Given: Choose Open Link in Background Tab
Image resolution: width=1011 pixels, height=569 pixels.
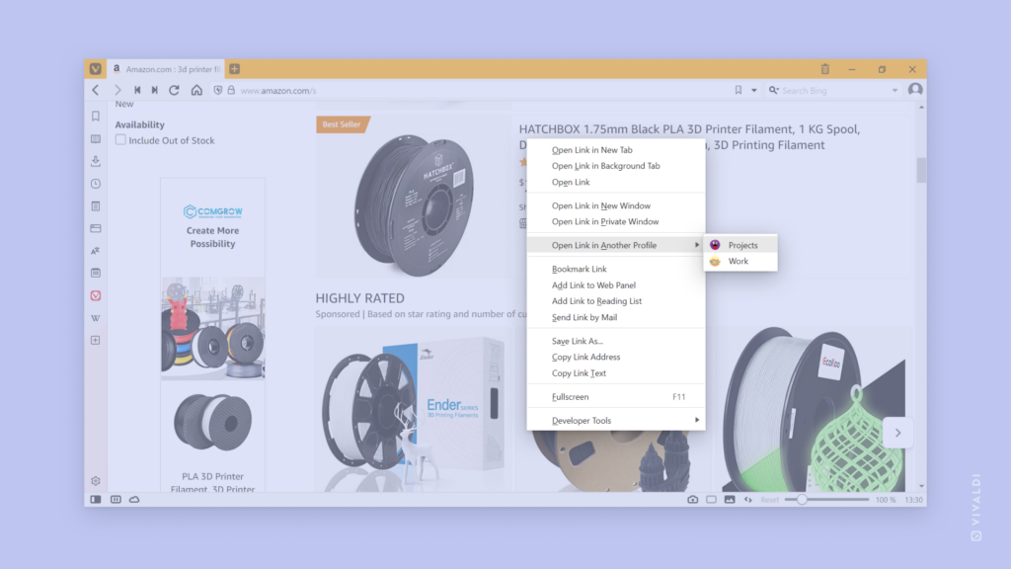Looking at the screenshot, I should click(616, 166).
